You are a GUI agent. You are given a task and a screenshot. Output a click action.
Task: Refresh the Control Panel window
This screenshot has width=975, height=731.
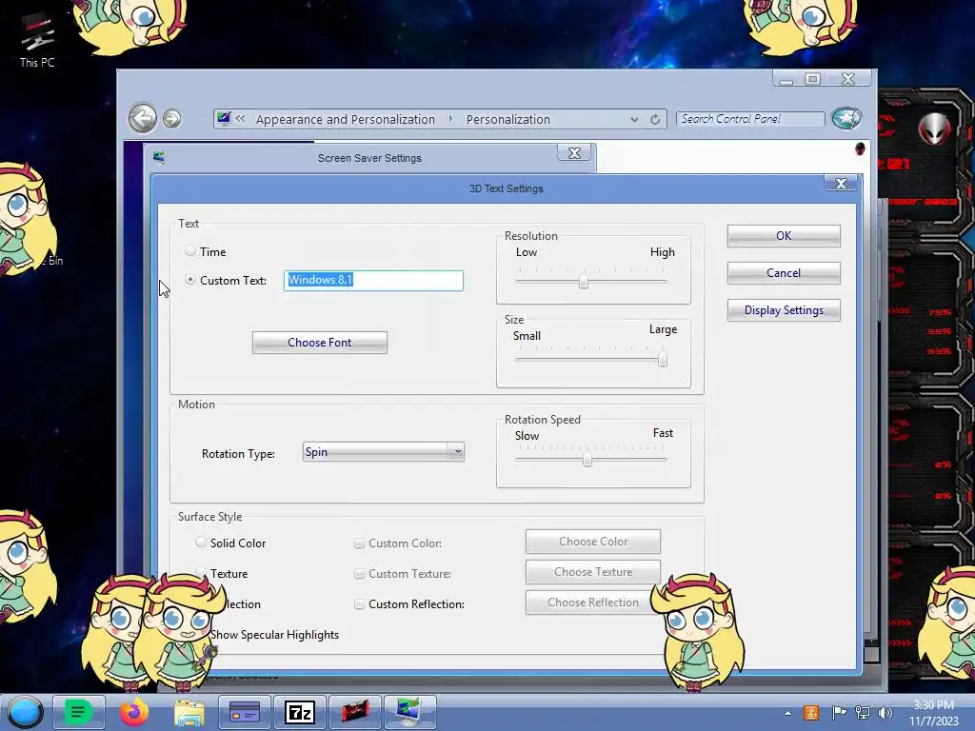click(655, 119)
